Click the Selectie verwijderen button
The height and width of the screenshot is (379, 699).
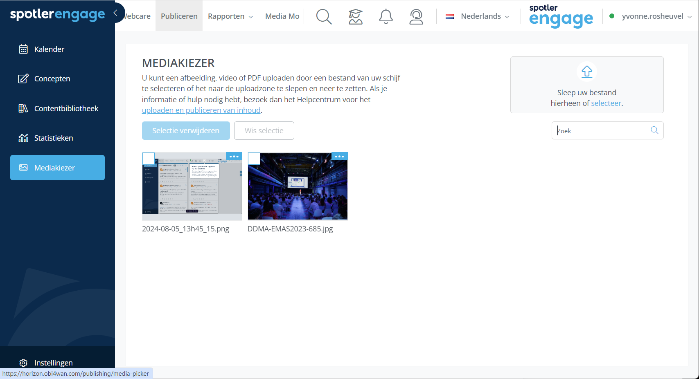pos(186,130)
